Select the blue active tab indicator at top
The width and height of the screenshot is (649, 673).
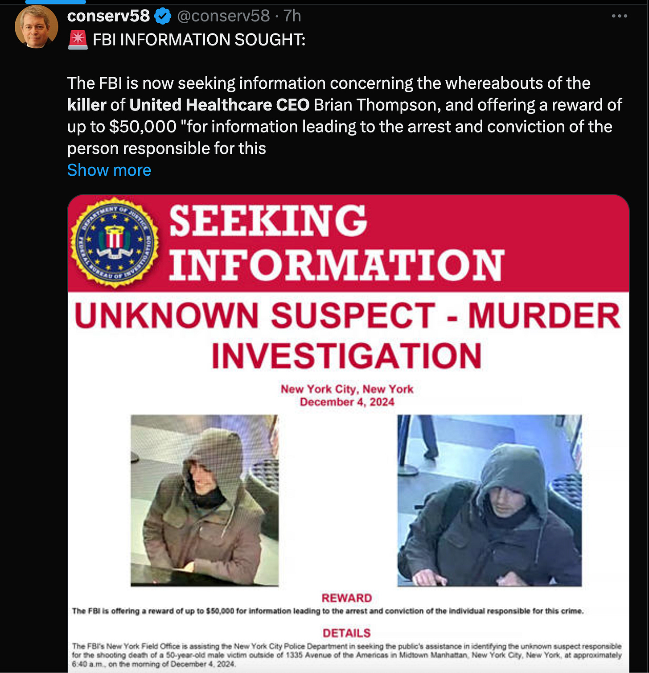tap(55, 2)
